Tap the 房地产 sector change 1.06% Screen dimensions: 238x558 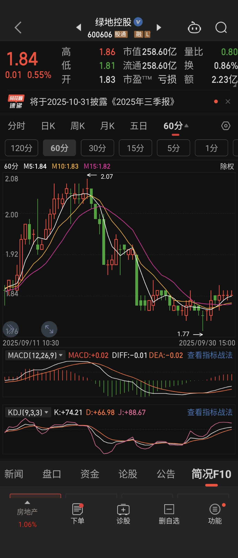[27, 524]
